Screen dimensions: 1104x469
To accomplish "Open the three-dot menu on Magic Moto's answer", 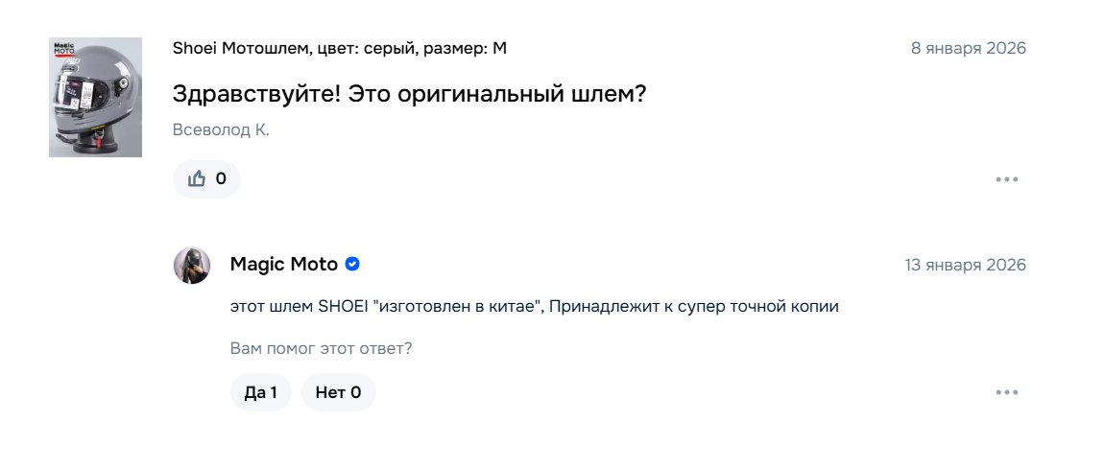I will [x=1006, y=392].
